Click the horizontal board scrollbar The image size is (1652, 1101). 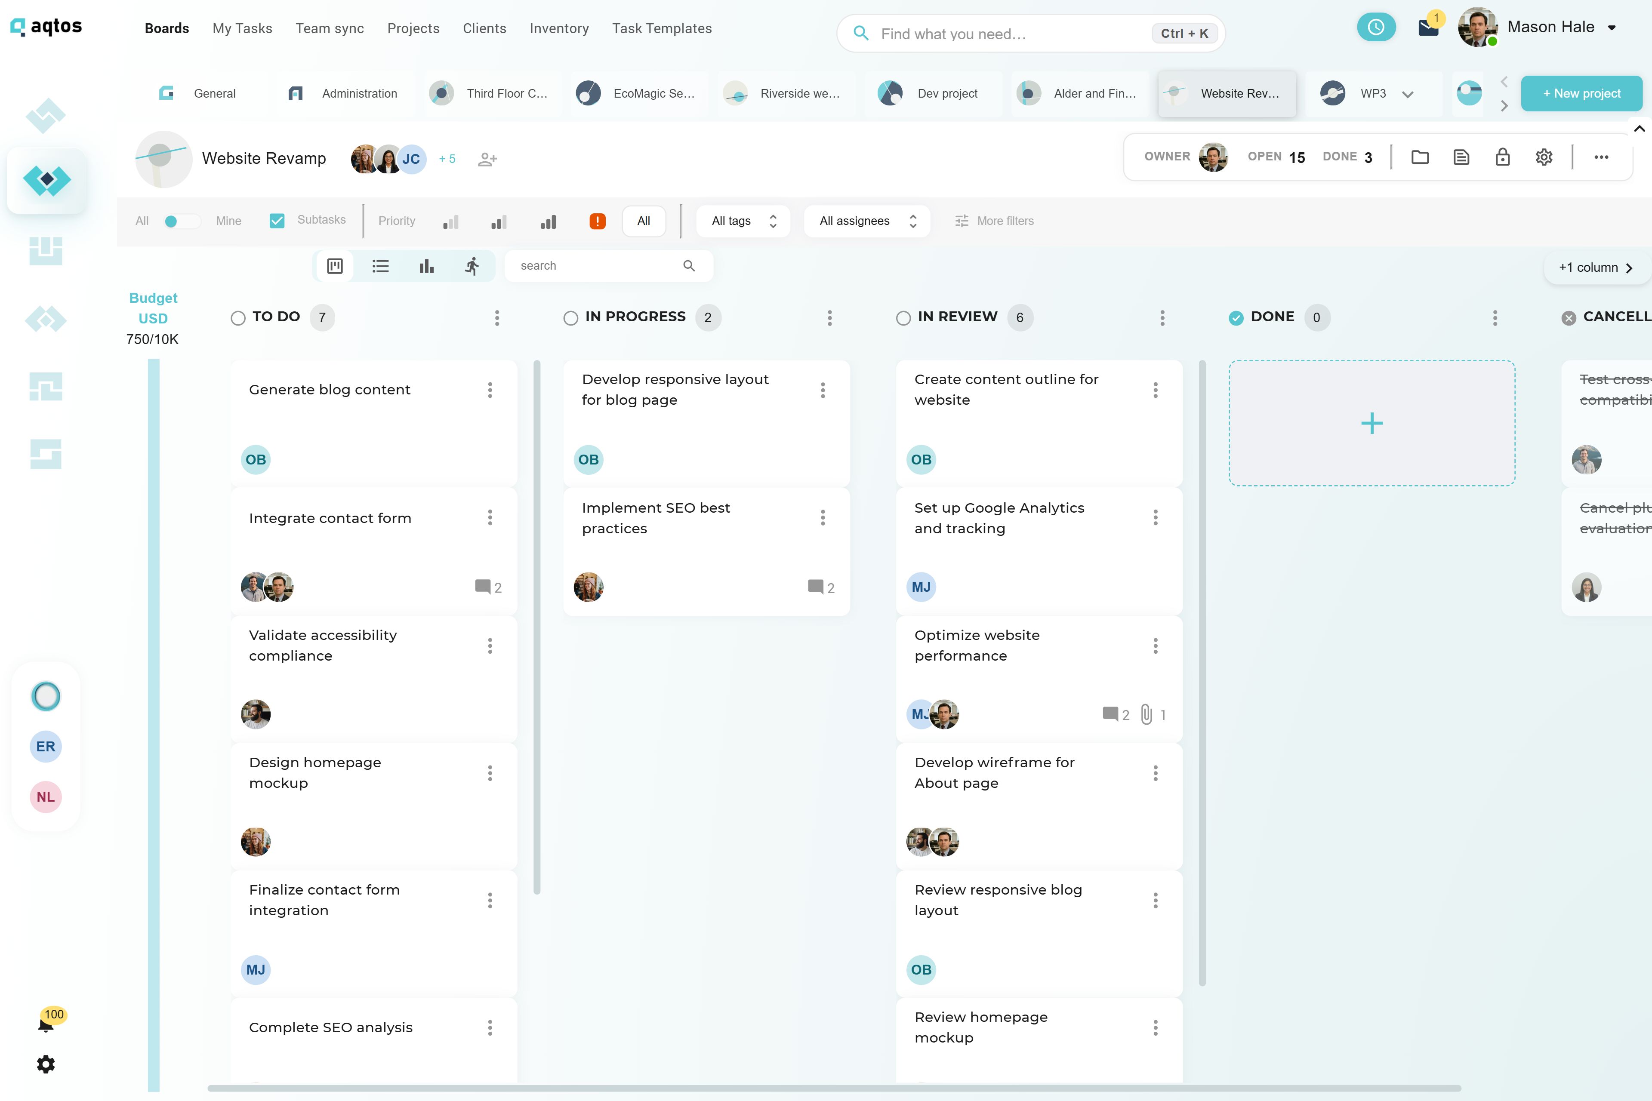[834, 1089]
